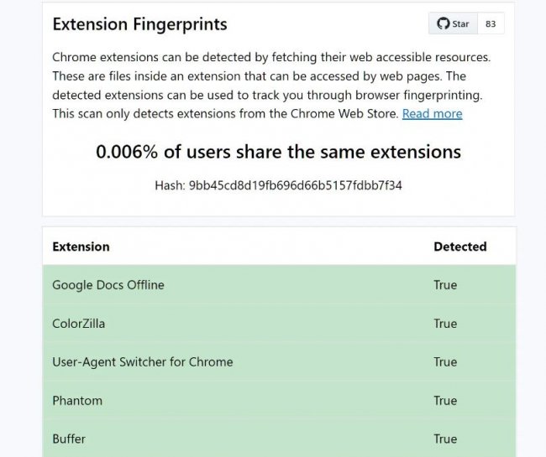Click True value for Phantom
This screenshot has height=457, width=546.
445,401
